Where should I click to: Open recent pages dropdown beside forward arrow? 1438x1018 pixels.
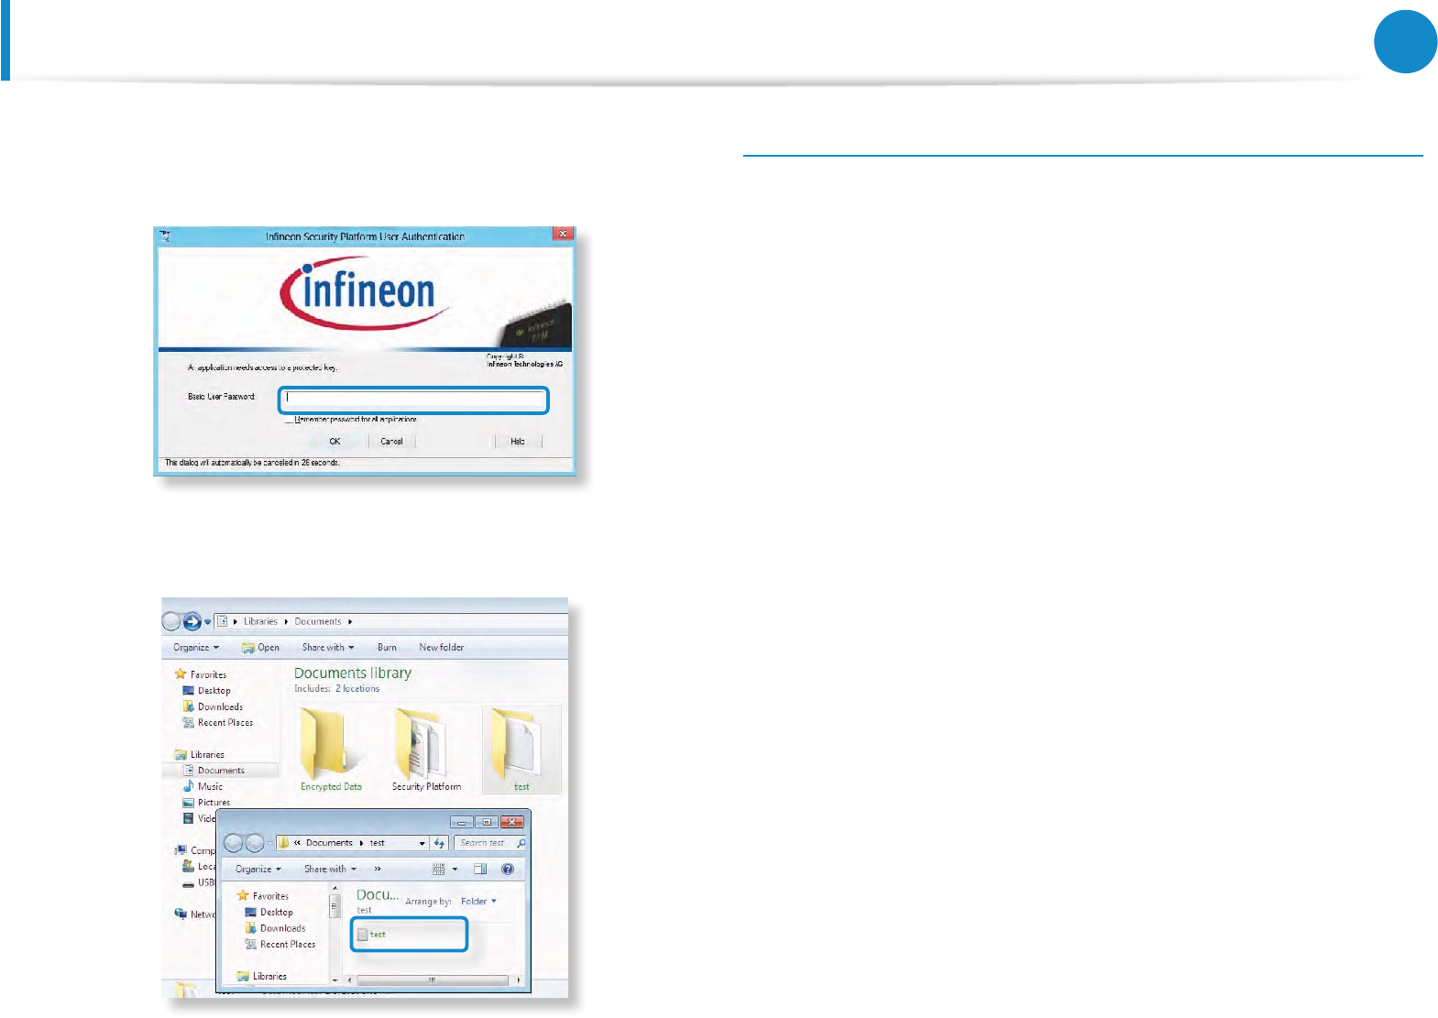pyautogui.click(x=208, y=622)
